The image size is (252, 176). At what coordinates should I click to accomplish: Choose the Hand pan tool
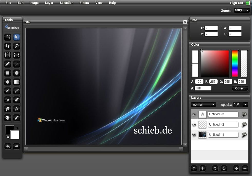[7, 118]
